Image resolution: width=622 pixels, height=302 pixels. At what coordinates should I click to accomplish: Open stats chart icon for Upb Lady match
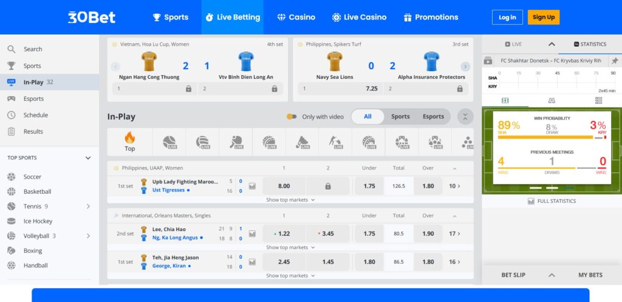[252, 186]
